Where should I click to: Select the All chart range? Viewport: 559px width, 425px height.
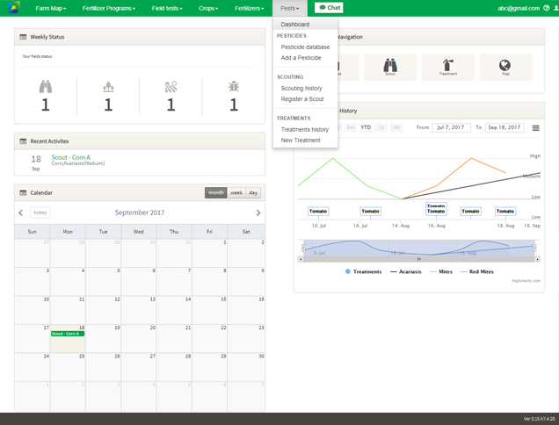[396, 127]
